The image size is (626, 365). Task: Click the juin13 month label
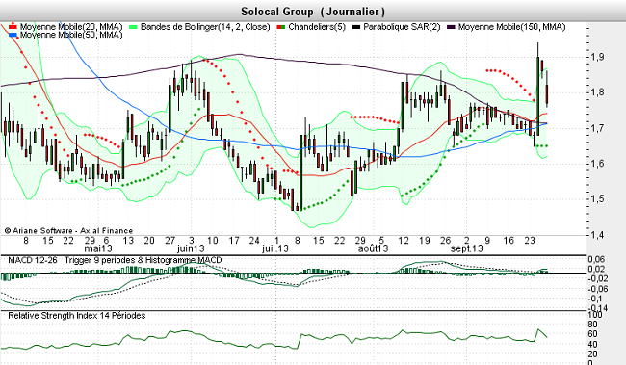coord(191,248)
